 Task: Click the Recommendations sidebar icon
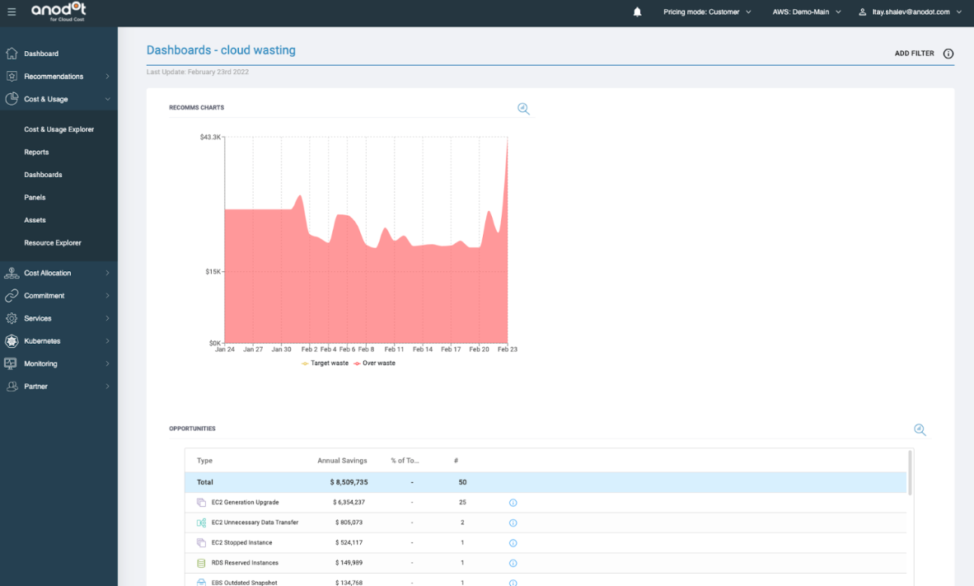click(12, 76)
